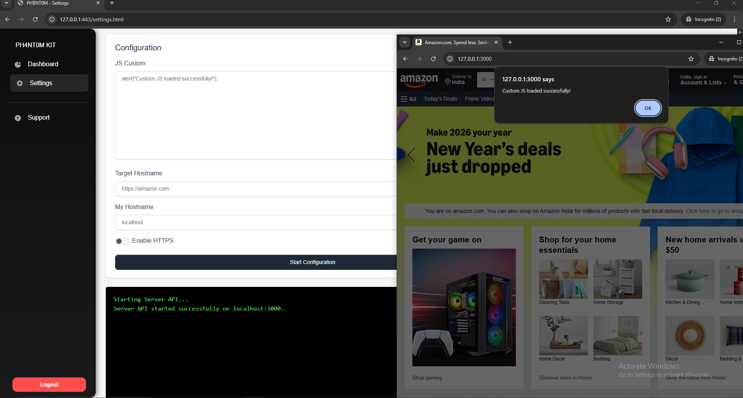743x398 pixels.
Task: Open Prime Video on Amazon nav
Action: (x=479, y=99)
